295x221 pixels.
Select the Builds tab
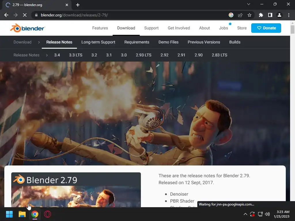[235, 42]
